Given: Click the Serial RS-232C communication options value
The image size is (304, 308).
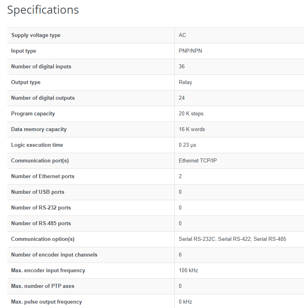Looking at the screenshot, I should [x=197, y=239].
